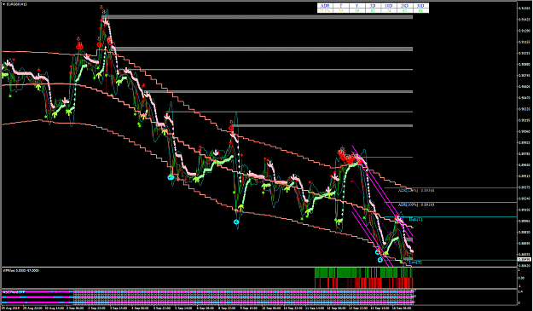Click the 5D column header cell

[x=373, y=6]
